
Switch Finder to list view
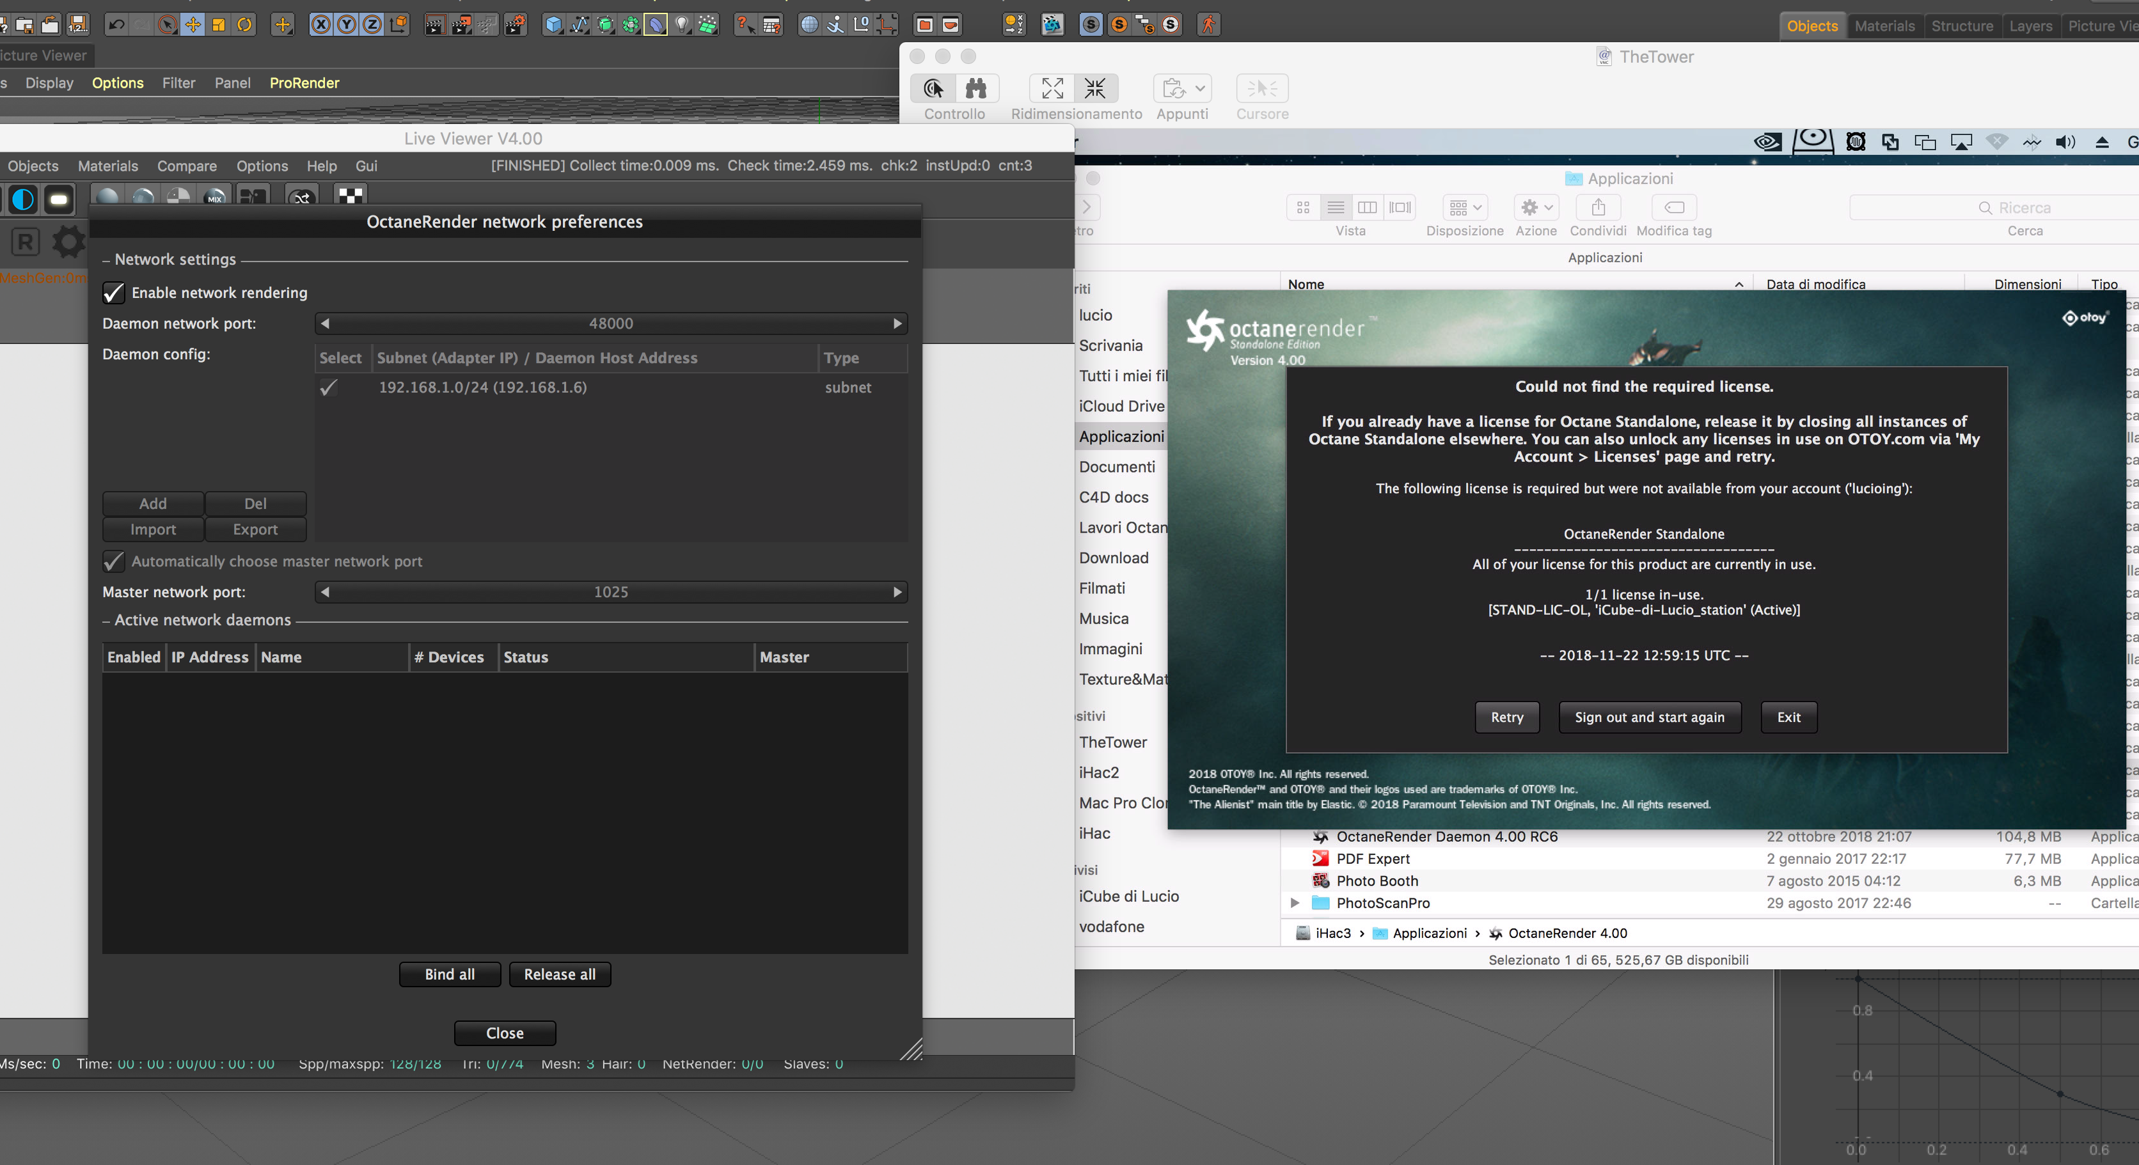click(1335, 207)
